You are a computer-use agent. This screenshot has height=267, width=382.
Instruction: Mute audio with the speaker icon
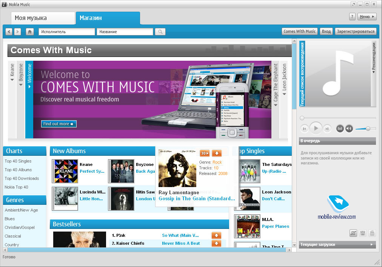tap(349, 129)
